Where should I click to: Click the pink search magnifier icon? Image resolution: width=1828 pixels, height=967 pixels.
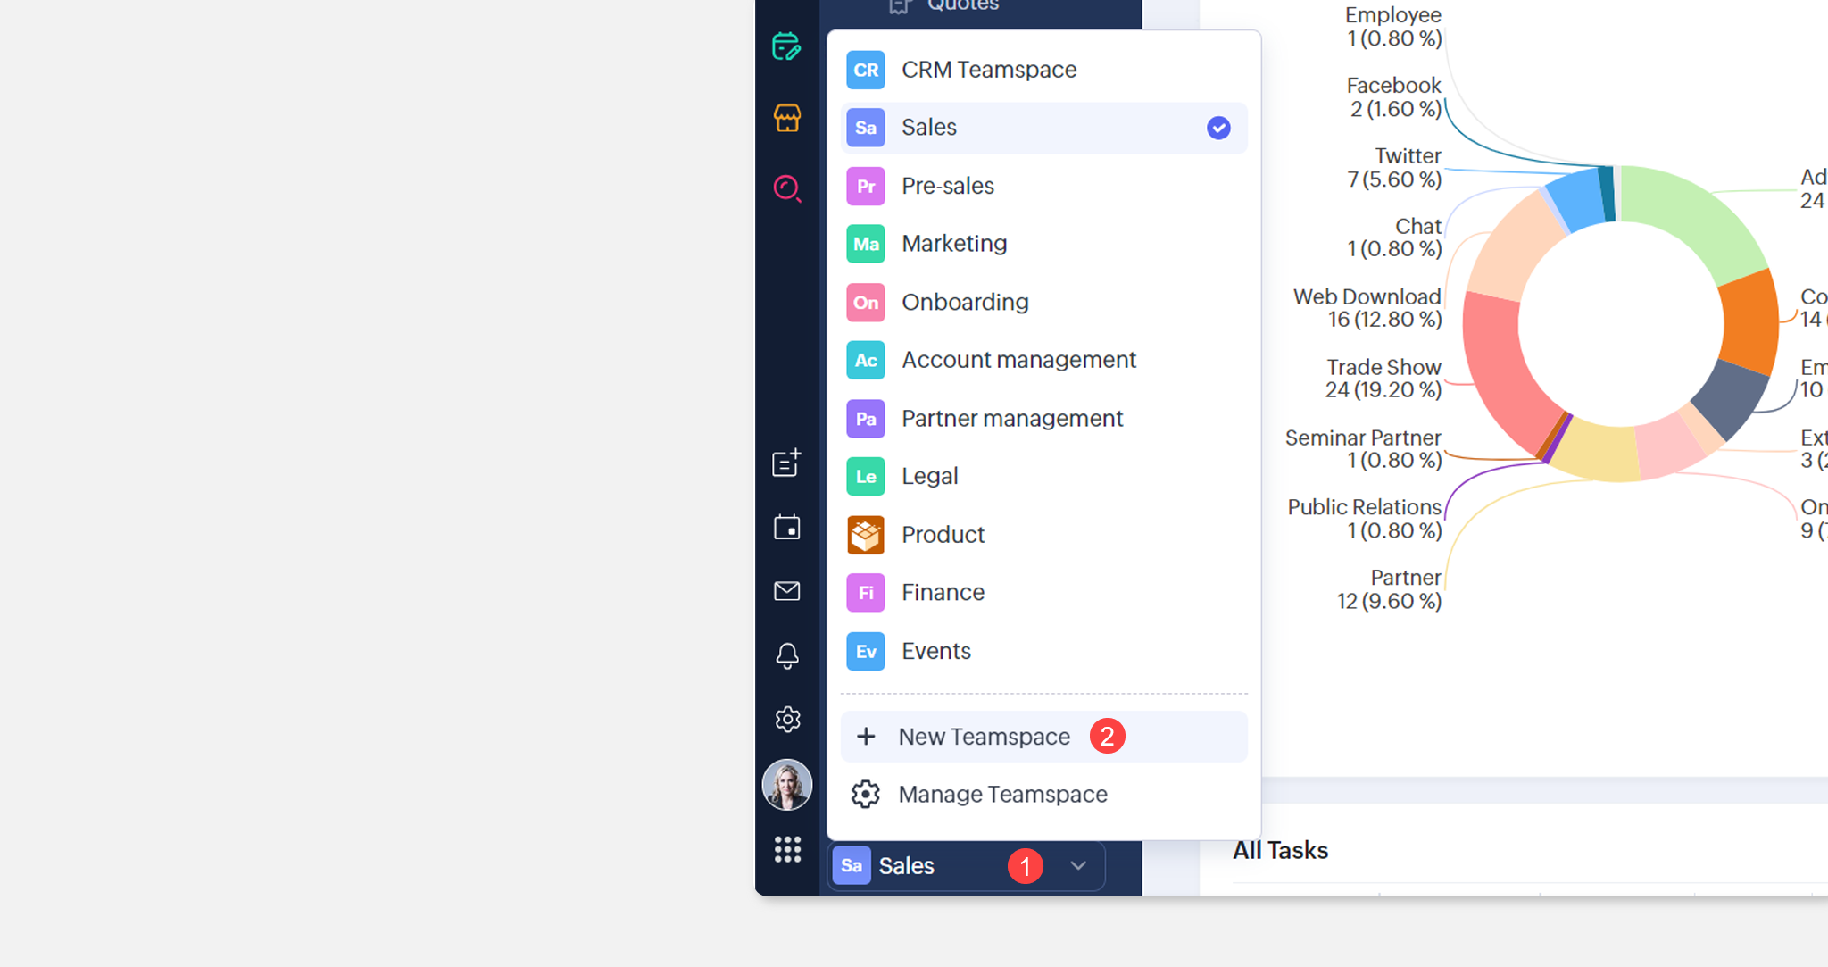786,188
